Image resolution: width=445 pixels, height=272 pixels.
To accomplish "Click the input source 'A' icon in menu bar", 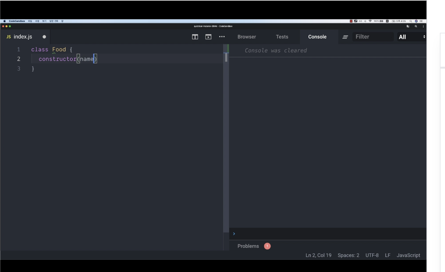I will tap(387, 21).
